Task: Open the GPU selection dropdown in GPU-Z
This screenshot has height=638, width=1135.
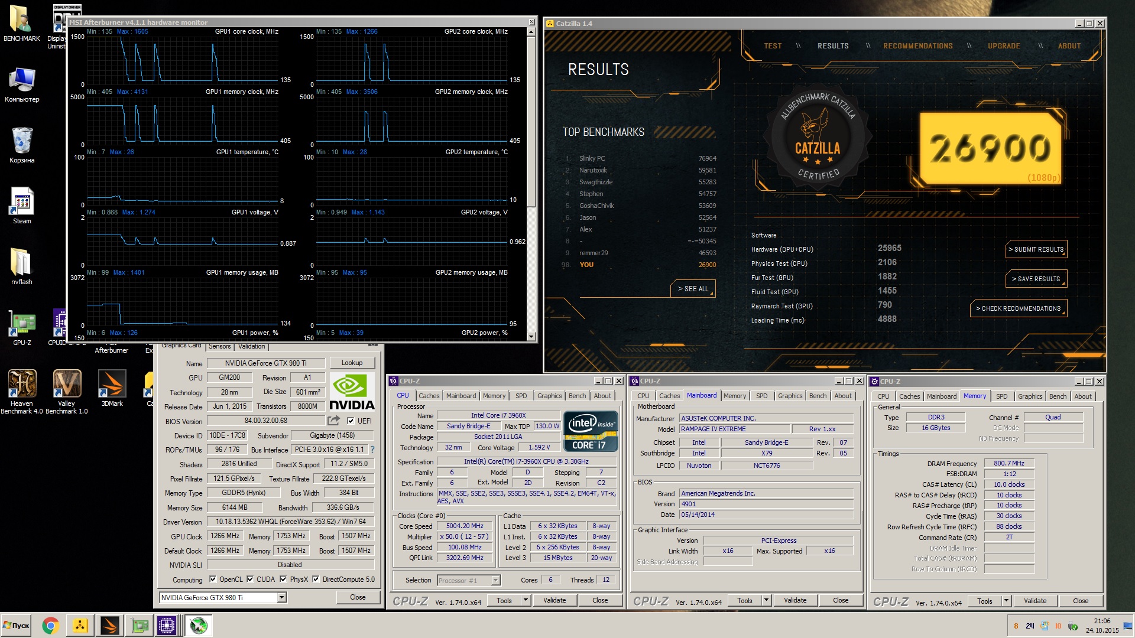Action: [281, 598]
